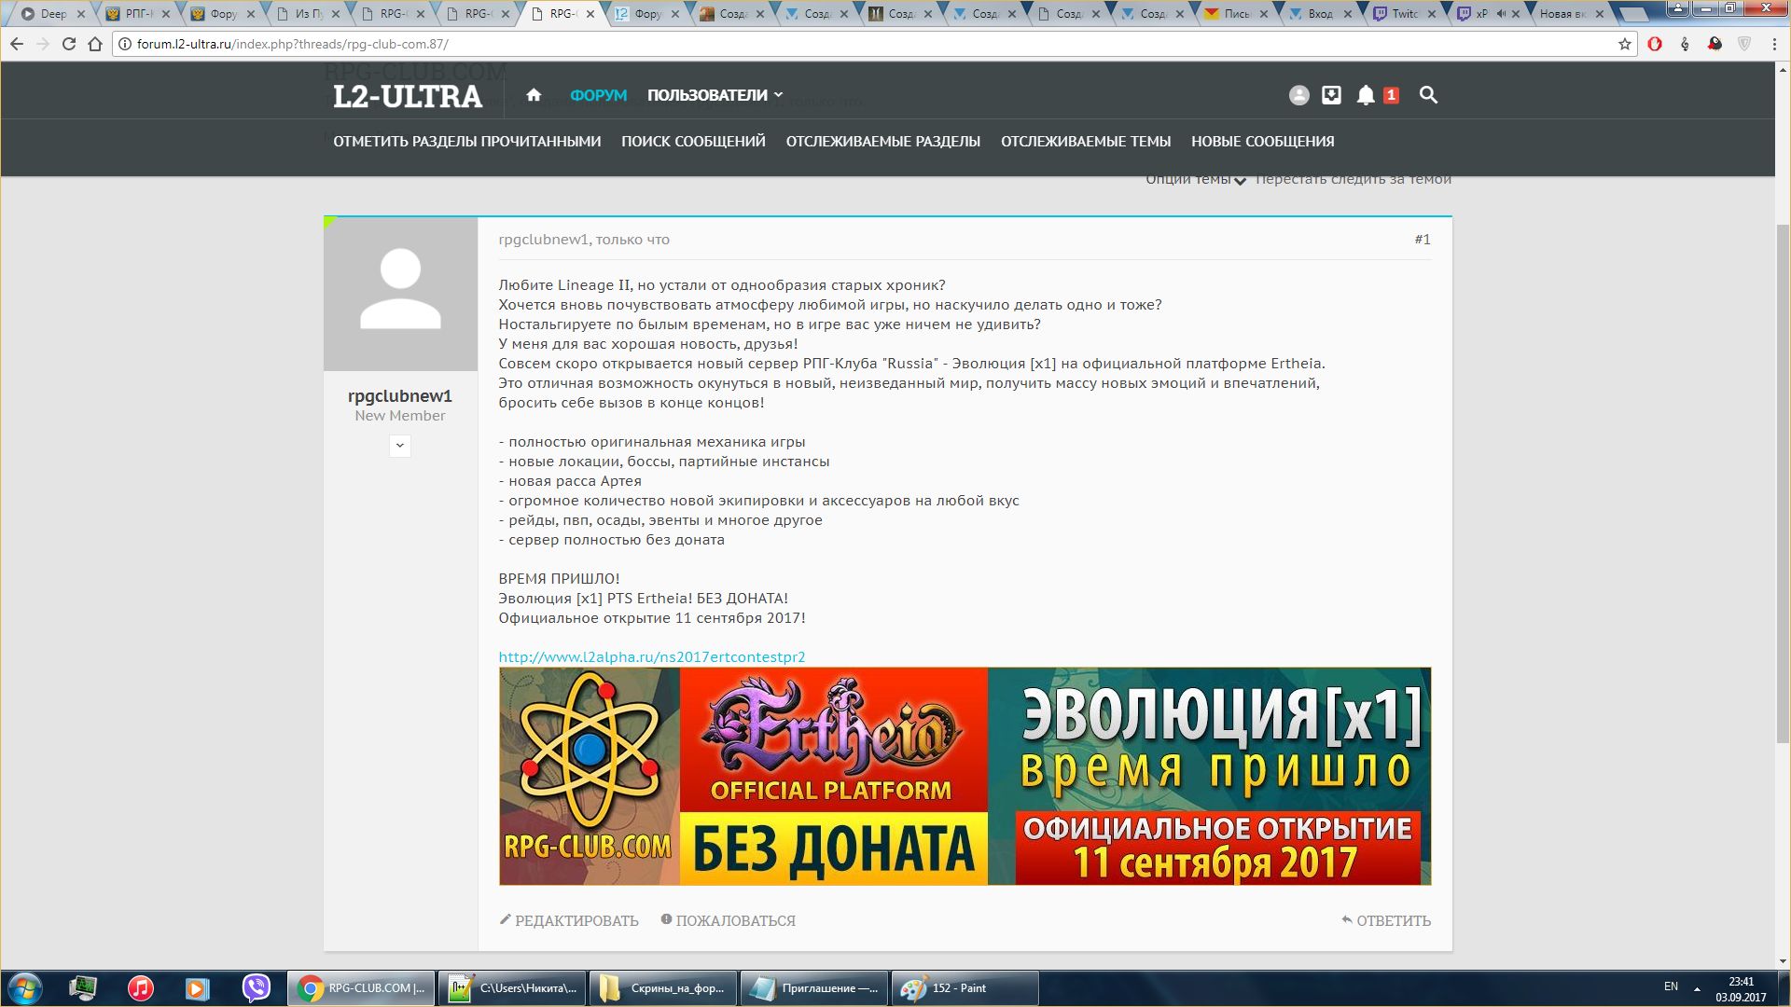Click Редактировать under the post
Screen dimensions: 1791x1007
[569, 920]
